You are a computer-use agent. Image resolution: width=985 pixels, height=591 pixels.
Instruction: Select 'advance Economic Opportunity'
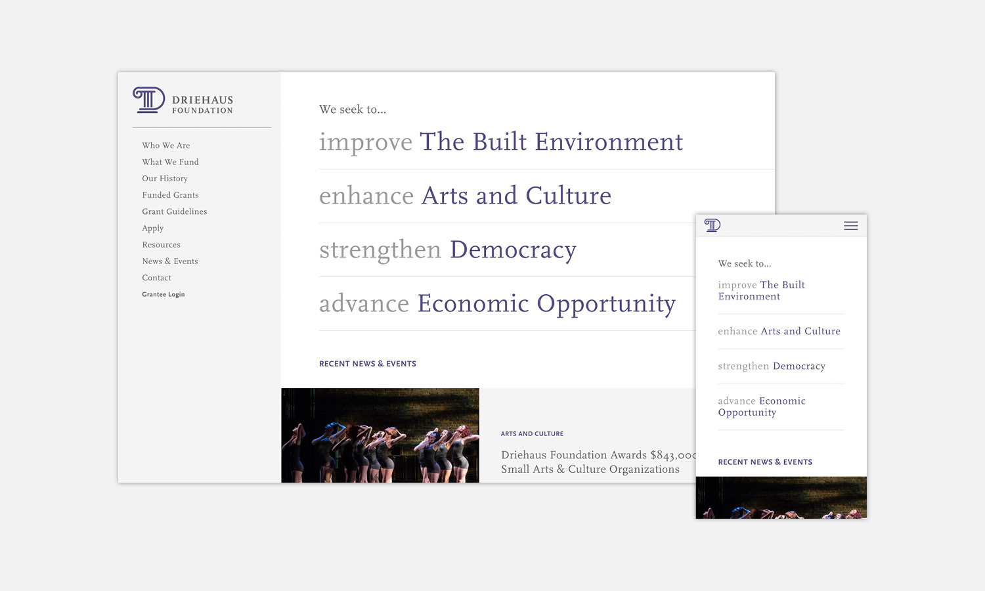click(497, 303)
